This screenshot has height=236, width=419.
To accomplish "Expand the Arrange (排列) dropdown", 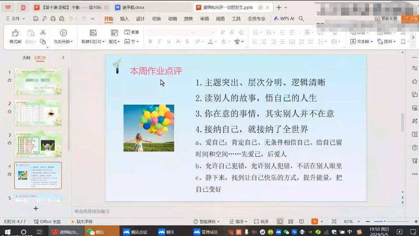I will (387, 41).
